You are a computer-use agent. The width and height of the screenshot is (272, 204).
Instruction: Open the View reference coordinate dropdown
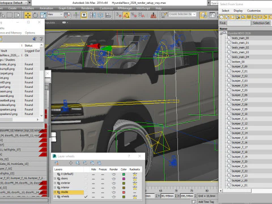pos(55,14)
